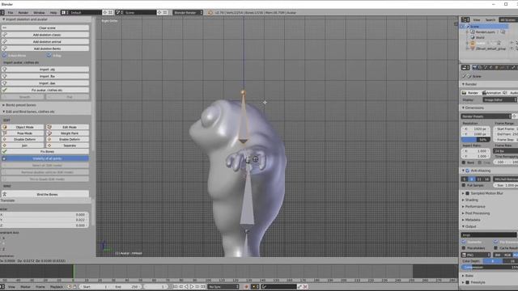Click the timeline End frame field

pyautogui.click(x=126, y=287)
